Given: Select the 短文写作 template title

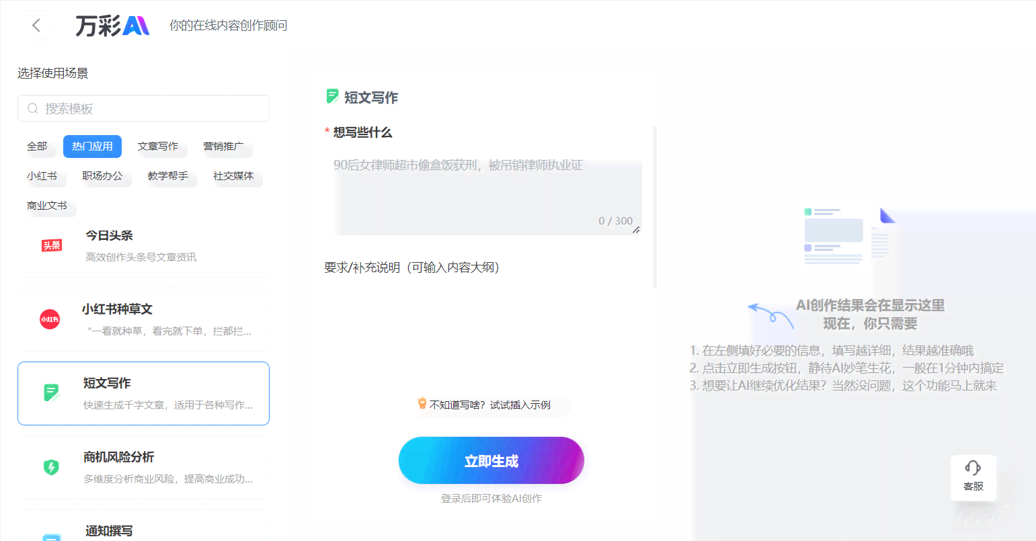Looking at the screenshot, I should tap(107, 383).
